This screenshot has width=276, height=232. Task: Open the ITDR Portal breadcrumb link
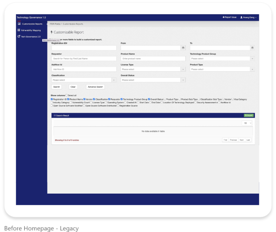(x=55, y=24)
